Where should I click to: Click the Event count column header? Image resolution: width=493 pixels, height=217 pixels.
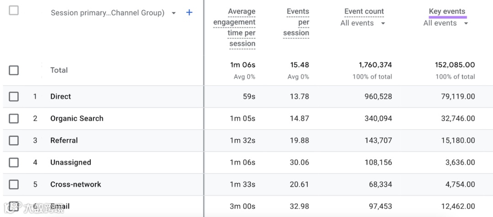[x=364, y=11]
